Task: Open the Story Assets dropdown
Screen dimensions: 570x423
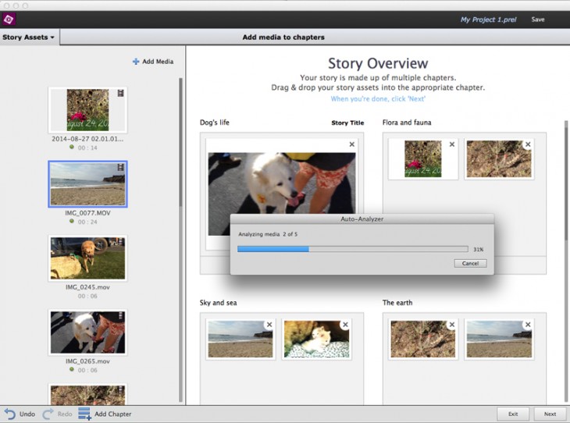Action: (29, 37)
